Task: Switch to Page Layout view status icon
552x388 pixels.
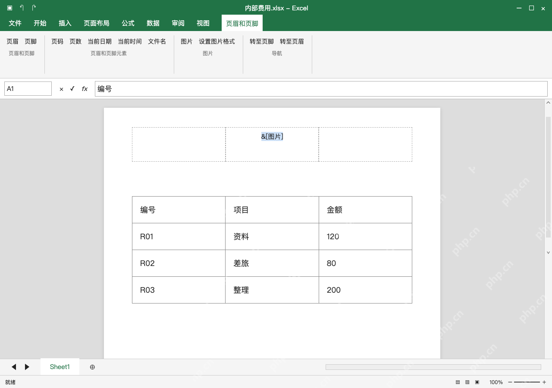Action: [467, 382]
